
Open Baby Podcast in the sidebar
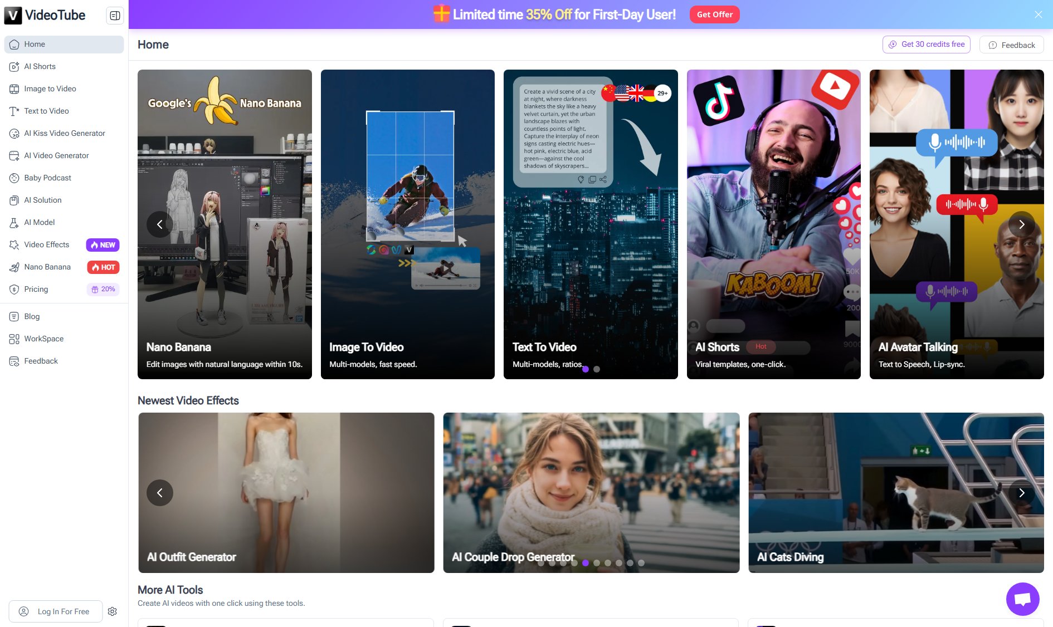[x=48, y=178]
